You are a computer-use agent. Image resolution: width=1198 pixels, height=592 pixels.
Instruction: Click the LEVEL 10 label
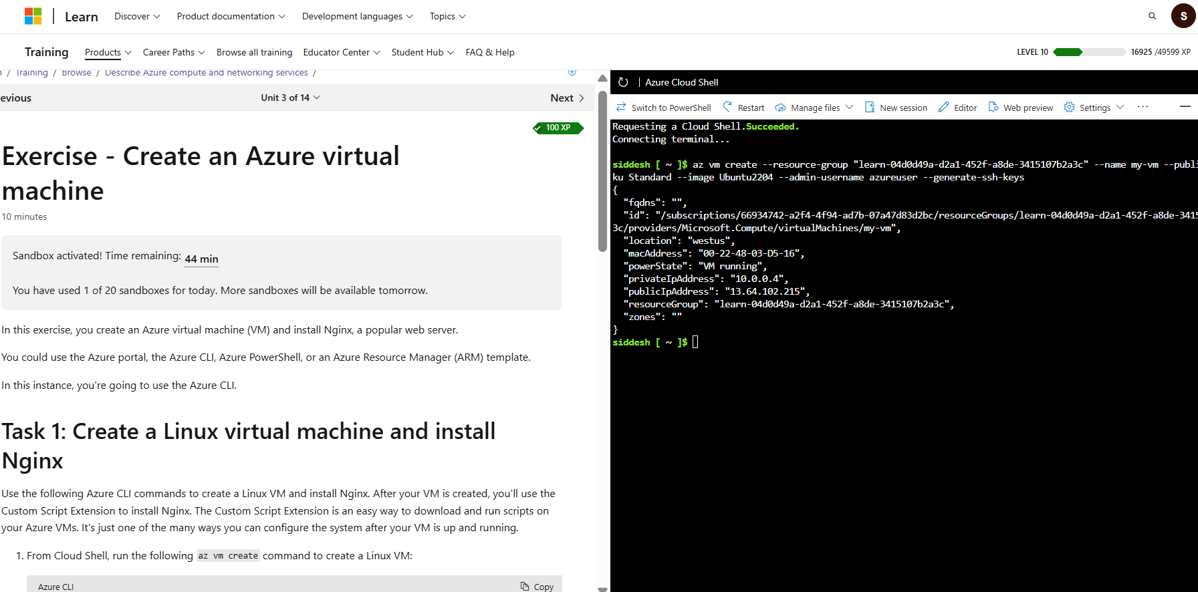pyautogui.click(x=1032, y=52)
